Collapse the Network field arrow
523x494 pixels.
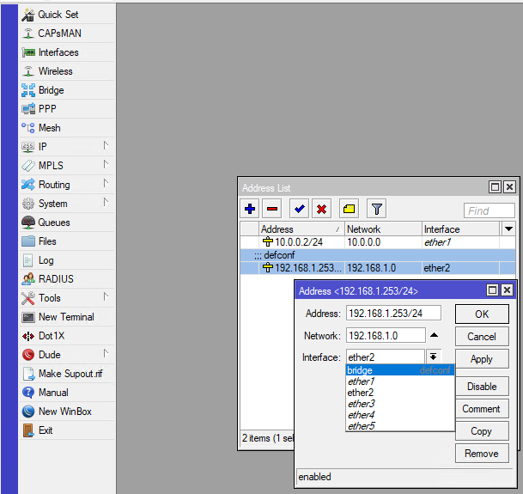tap(434, 335)
